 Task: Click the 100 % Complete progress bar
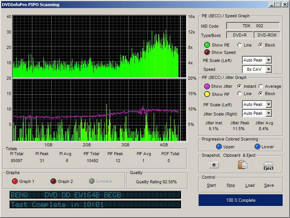241,200
